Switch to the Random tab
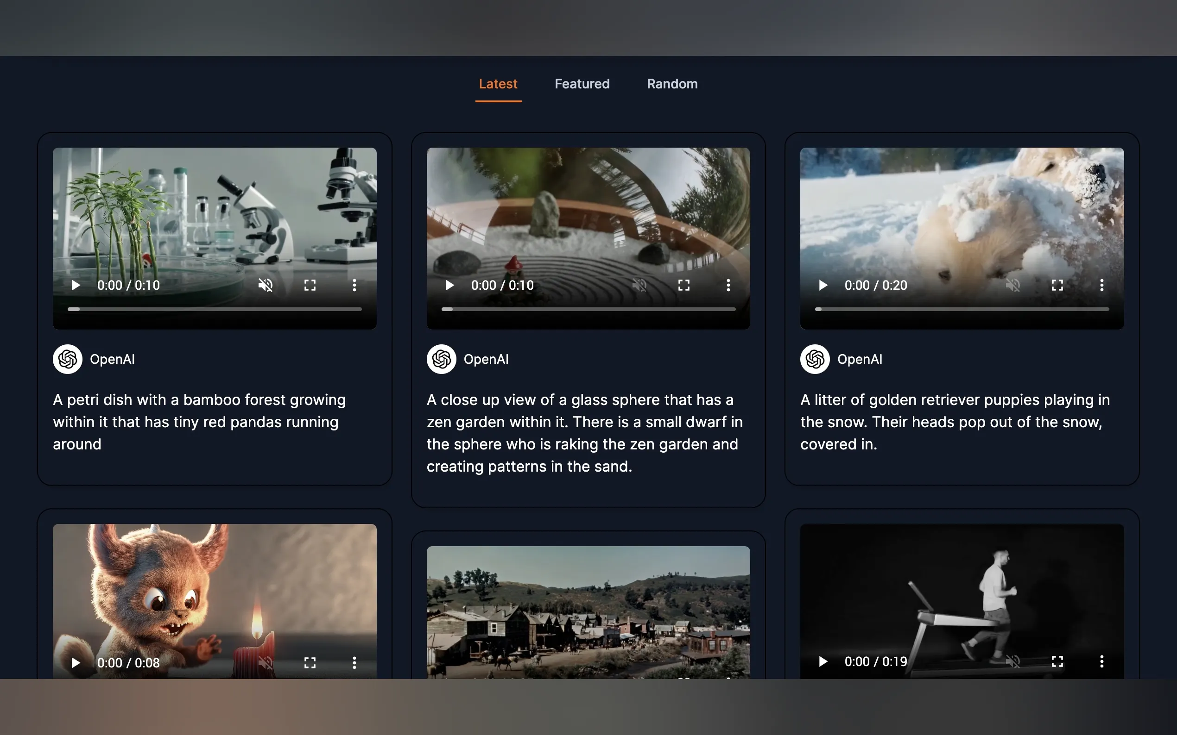1177x735 pixels. click(672, 84)
